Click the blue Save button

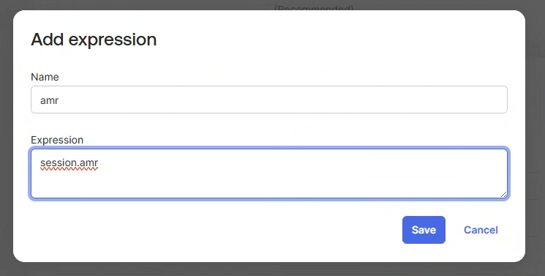pyautogui.click(x=424, y=230)
